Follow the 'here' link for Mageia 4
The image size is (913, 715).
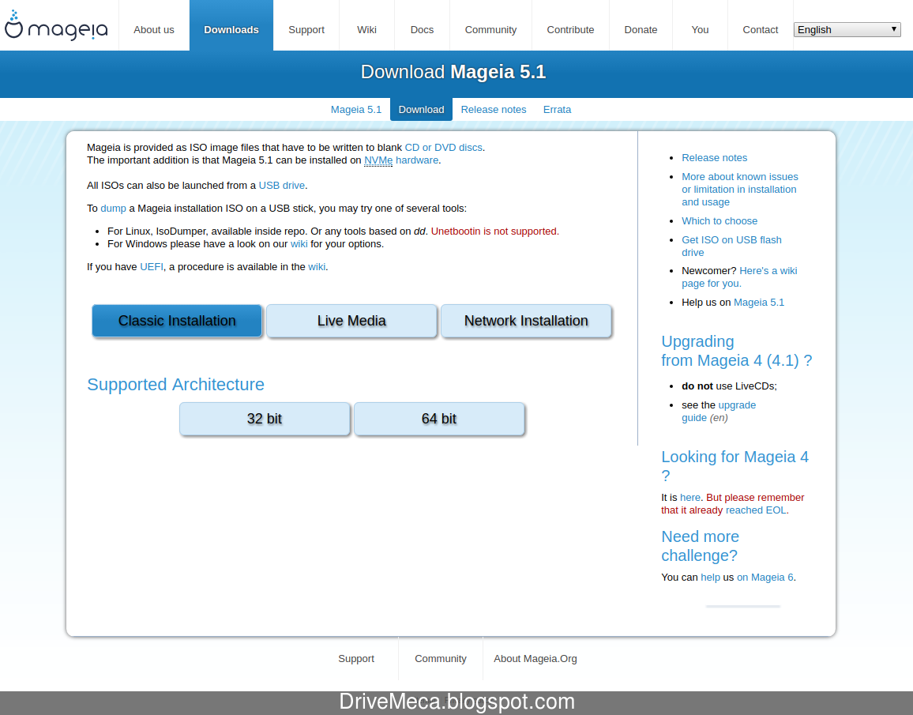point(690,497)
